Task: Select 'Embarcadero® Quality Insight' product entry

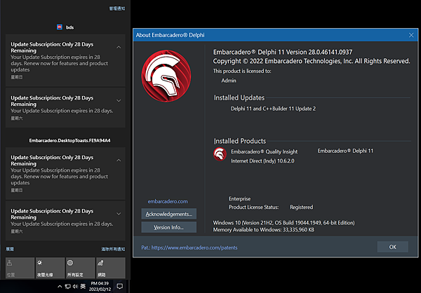Action: [x=265, y=152]
